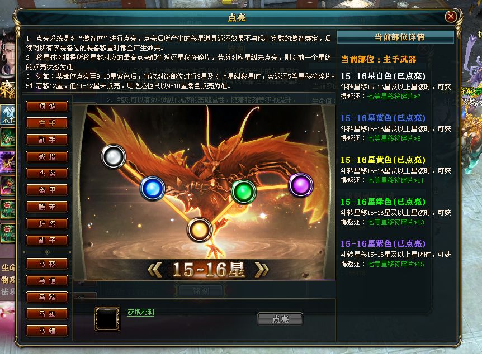Switch to 副手 equipment slot
482x354 pixels.
47,140
